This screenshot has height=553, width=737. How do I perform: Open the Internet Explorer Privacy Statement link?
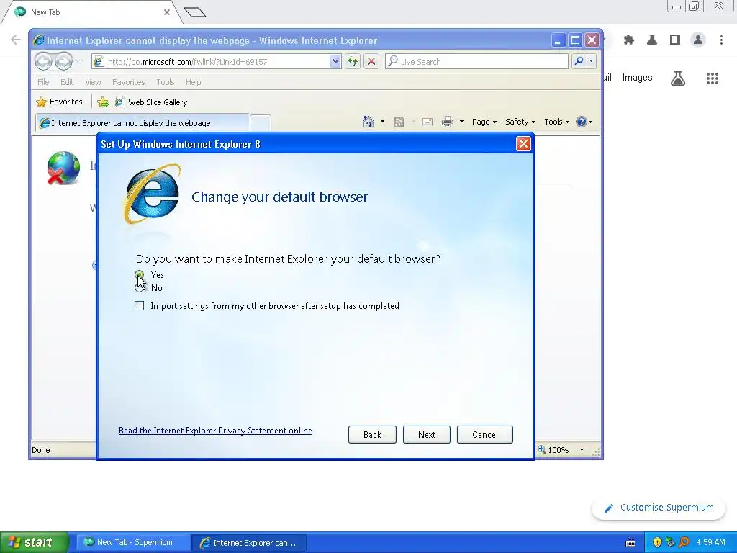coord(215,431)
